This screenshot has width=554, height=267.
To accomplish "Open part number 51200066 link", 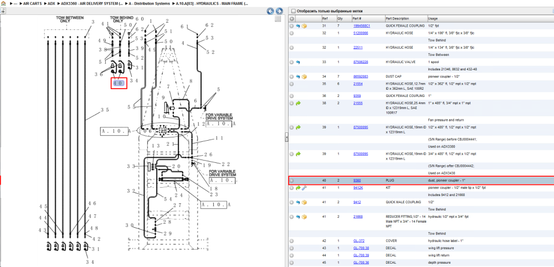I will (x=361, y=33).
